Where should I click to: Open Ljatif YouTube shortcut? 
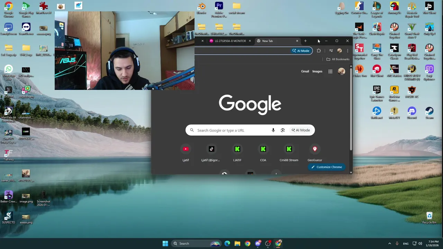click(186, 153)
